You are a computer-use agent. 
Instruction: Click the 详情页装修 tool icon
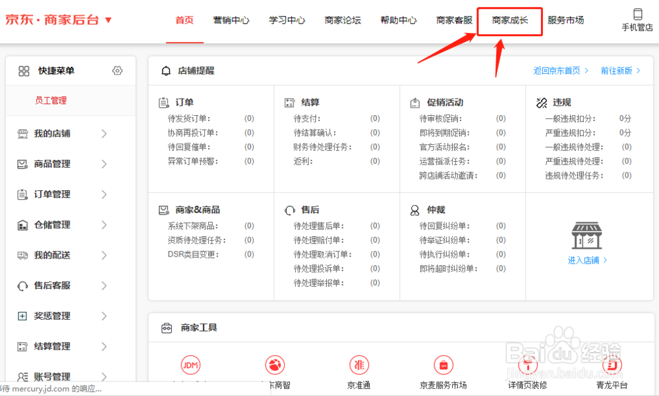click(526, 365)
